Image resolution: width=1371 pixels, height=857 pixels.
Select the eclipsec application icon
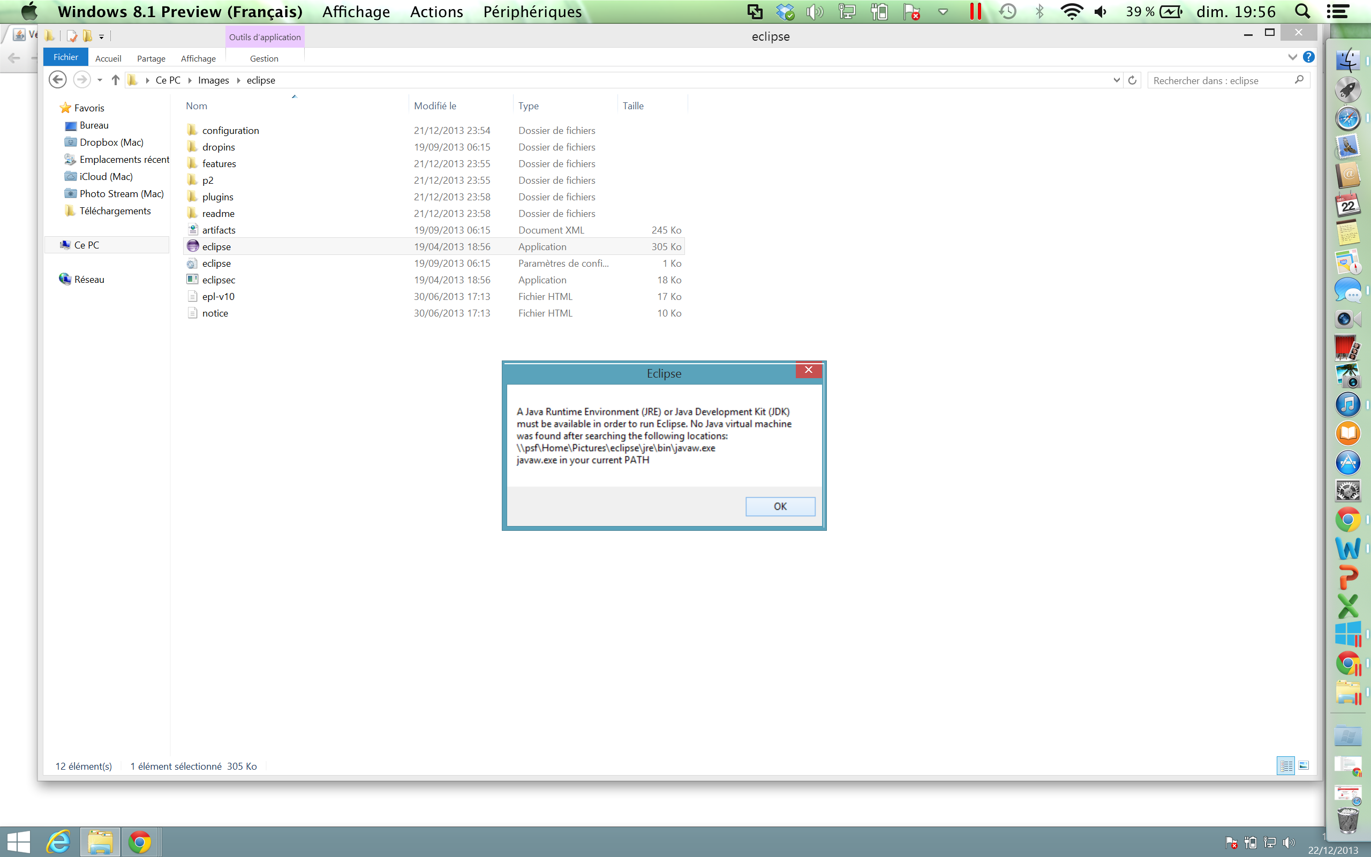pos(193,280)
